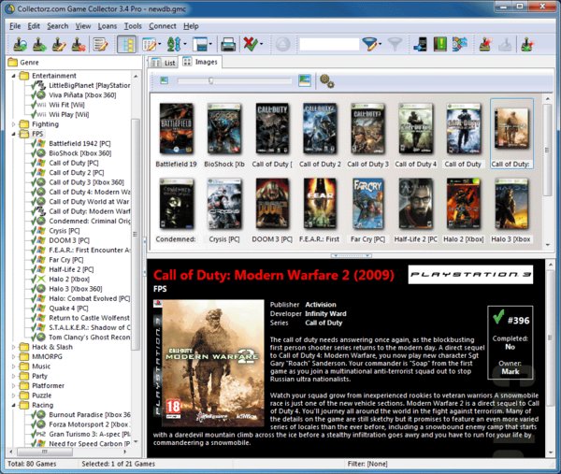Click the grey clear-filter funnel icon

(x=396, y=44)
